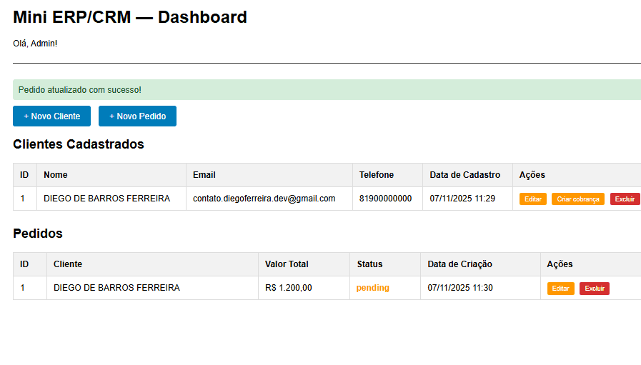This screenshot has width=641, height=365.
Task: Delete the client with the Excluir button
Action: (625, 199)
